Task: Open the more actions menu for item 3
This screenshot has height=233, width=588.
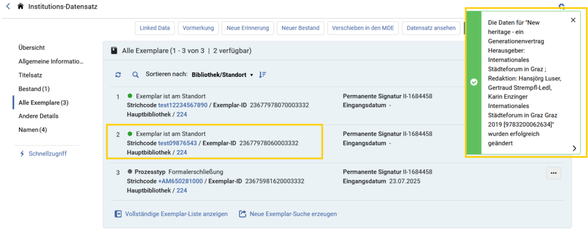Action: click(x=553, y=173)
